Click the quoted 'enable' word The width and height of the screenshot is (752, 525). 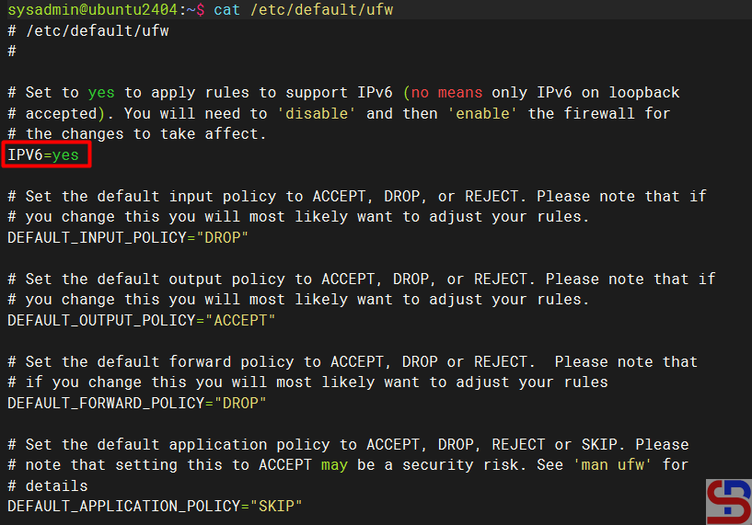tap(483, 113)
